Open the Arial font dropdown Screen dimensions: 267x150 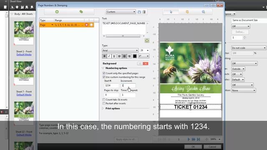pyautogui.click(x=120, y=50)
